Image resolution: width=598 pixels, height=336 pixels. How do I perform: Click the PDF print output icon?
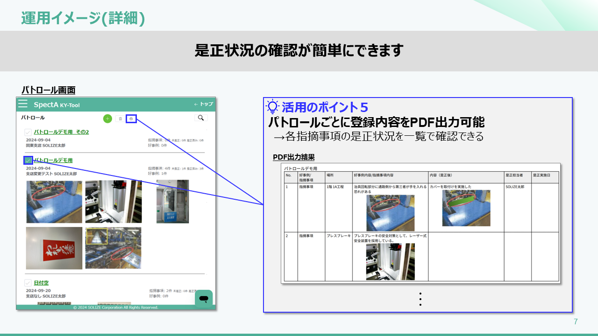(x=131, y=119)
